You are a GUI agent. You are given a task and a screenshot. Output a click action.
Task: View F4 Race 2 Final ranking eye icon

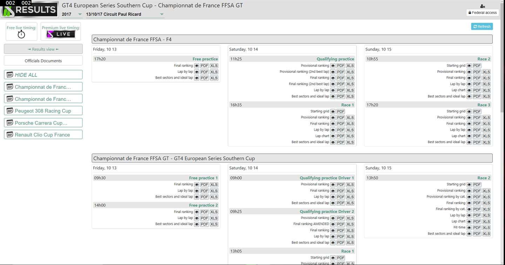469,78
